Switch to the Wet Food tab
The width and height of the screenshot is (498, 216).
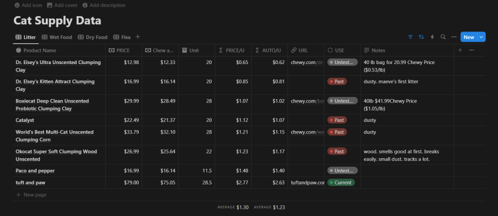[x=56, y=37]
